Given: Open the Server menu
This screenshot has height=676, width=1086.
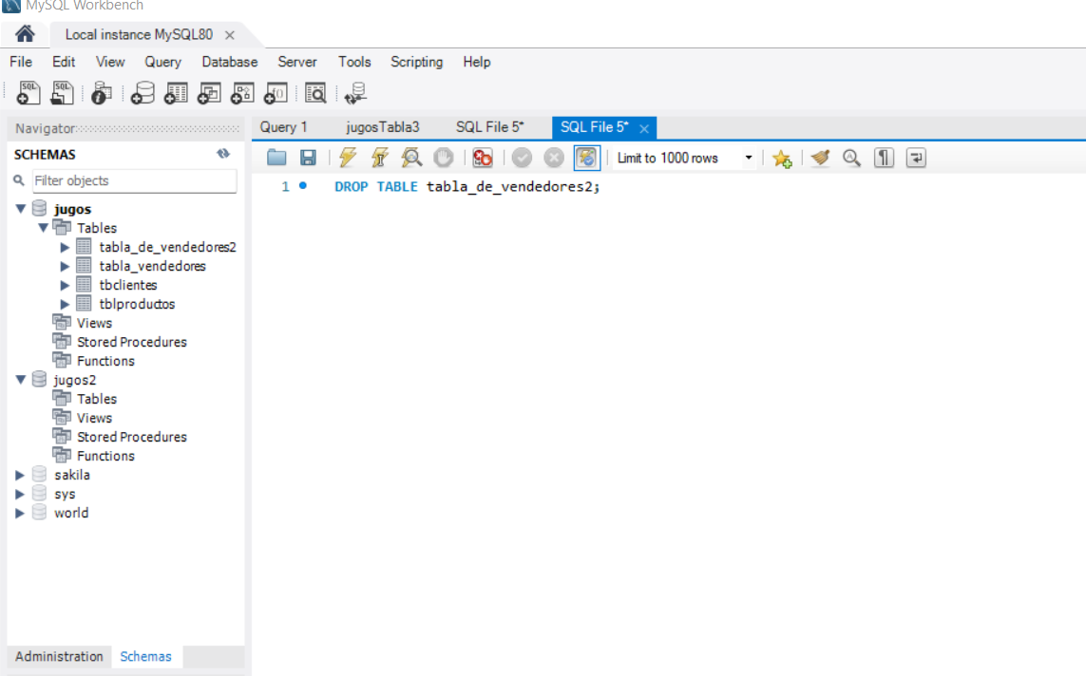Looking at the screenshot, I should pos(297,62).
